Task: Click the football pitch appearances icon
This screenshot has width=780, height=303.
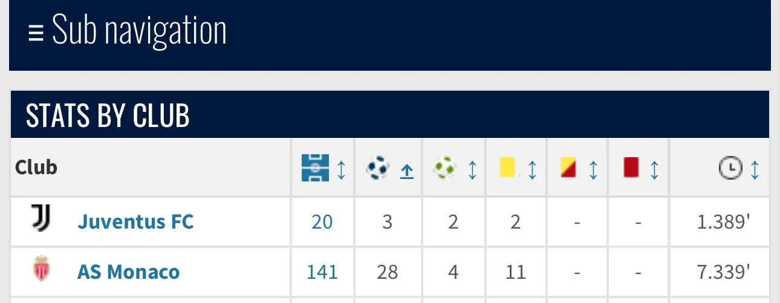Action: 315,168
